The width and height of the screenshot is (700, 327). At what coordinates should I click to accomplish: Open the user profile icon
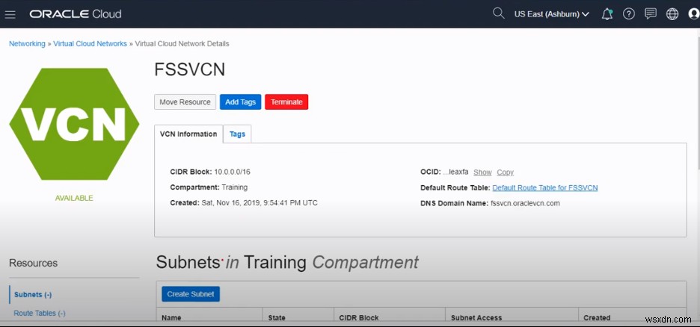(x=694, y=14)
